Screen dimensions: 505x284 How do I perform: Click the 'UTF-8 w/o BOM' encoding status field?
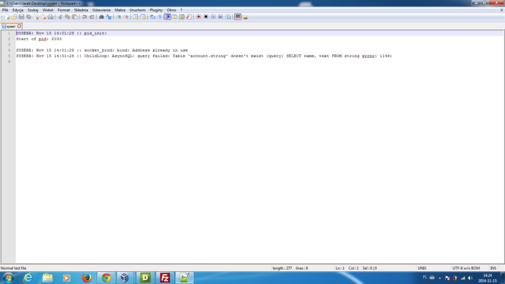tap(466, 268)
